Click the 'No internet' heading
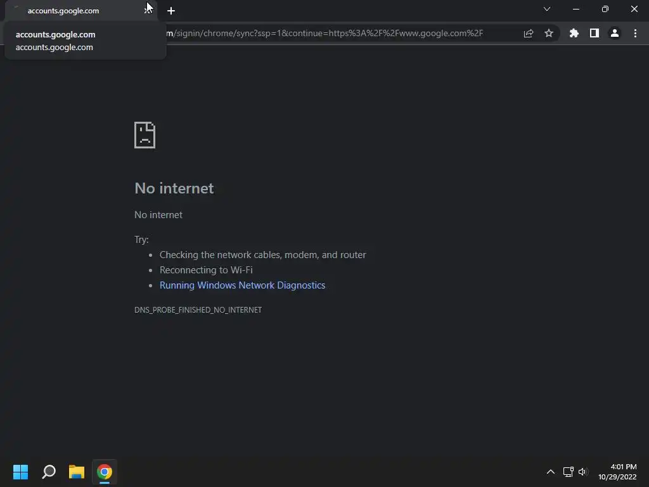Screen dimensions: 649x487 174,188
